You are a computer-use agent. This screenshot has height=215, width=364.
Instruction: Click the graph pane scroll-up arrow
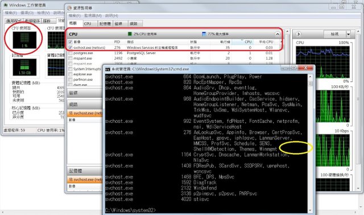point(358,31)
